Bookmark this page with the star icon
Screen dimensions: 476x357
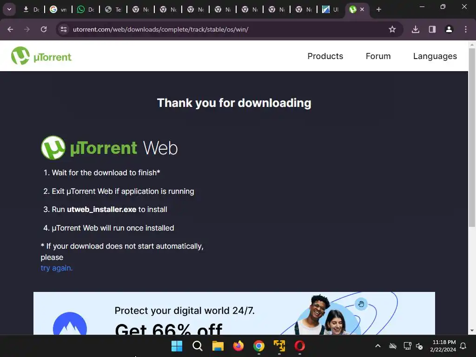tap(392, 29)
